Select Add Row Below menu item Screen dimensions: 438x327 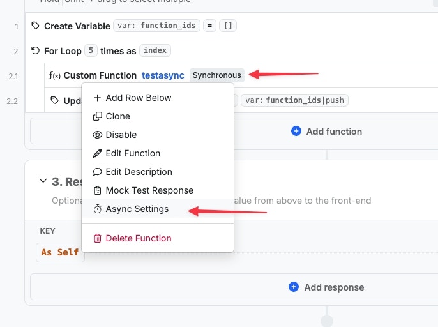[139, 98]
